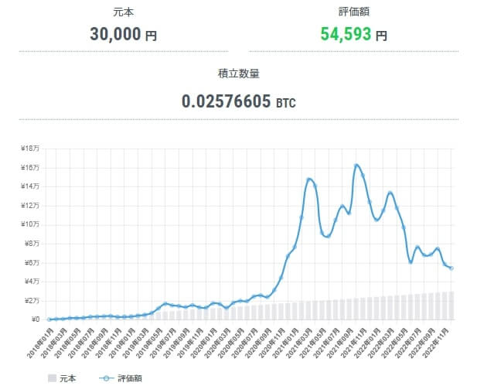This screenshot has width=477, height=386.
Task: Click the 2022年03月 x-axis label
Action: (x=381, y=343)
